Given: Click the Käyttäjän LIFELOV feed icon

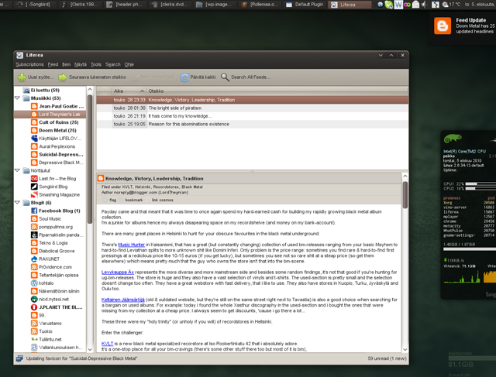Looking at the screenshot, I should point(34,139).
